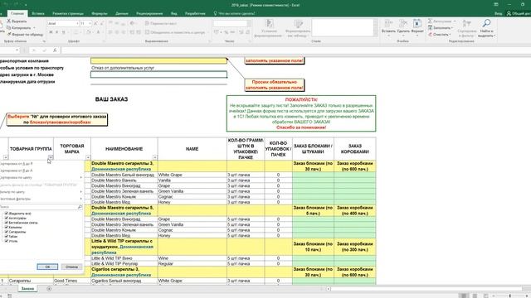Switch to the Вставка ribbon tab
Viewport: 531px width, 298px height.
(38, 13)
